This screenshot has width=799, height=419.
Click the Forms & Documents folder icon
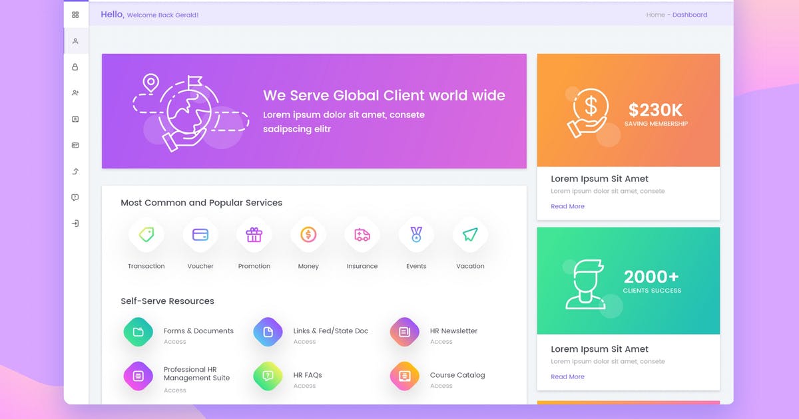[x=138, y=332]
